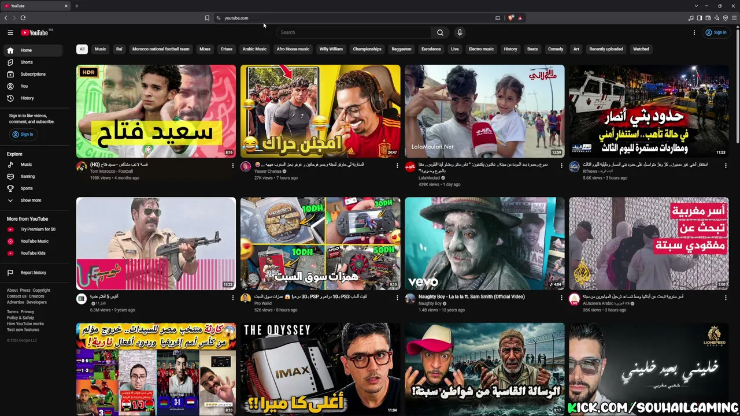Open YouTube settings three-dot menu in header
Screen dimensions: 740x416
pyautogui.click(x=694, y=32)
